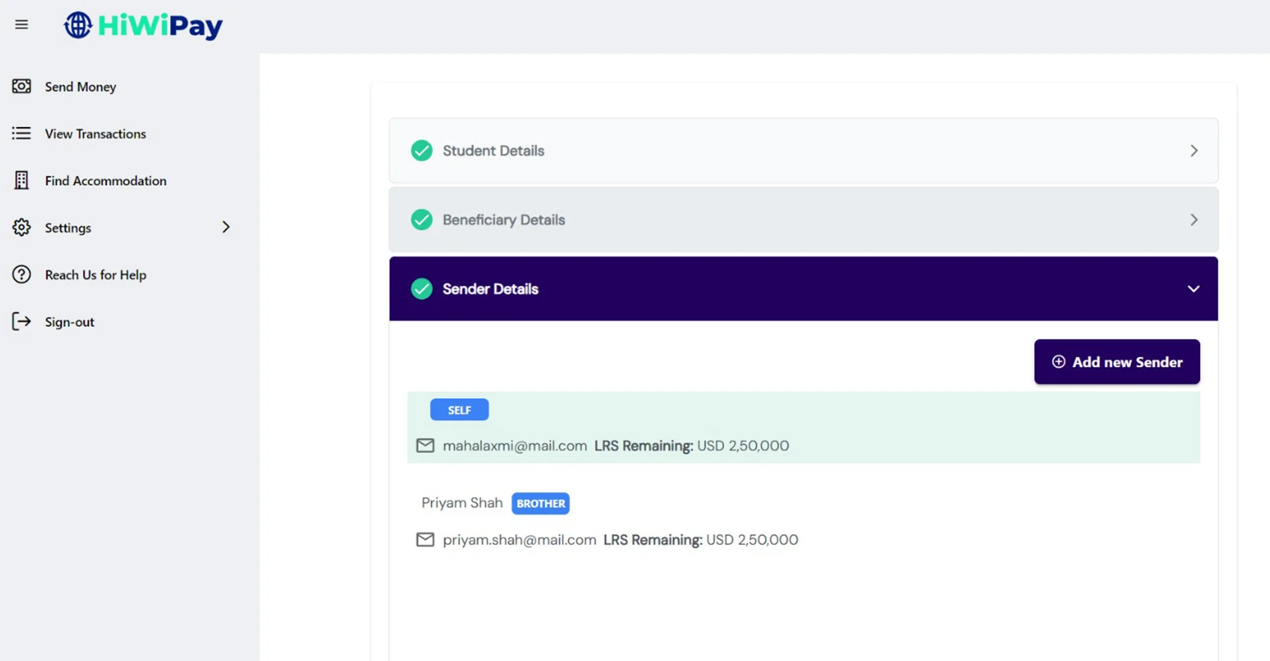The image size is (1270, 661).
Task: Expand the Settings submenu arrow
Action: point(226,227)
